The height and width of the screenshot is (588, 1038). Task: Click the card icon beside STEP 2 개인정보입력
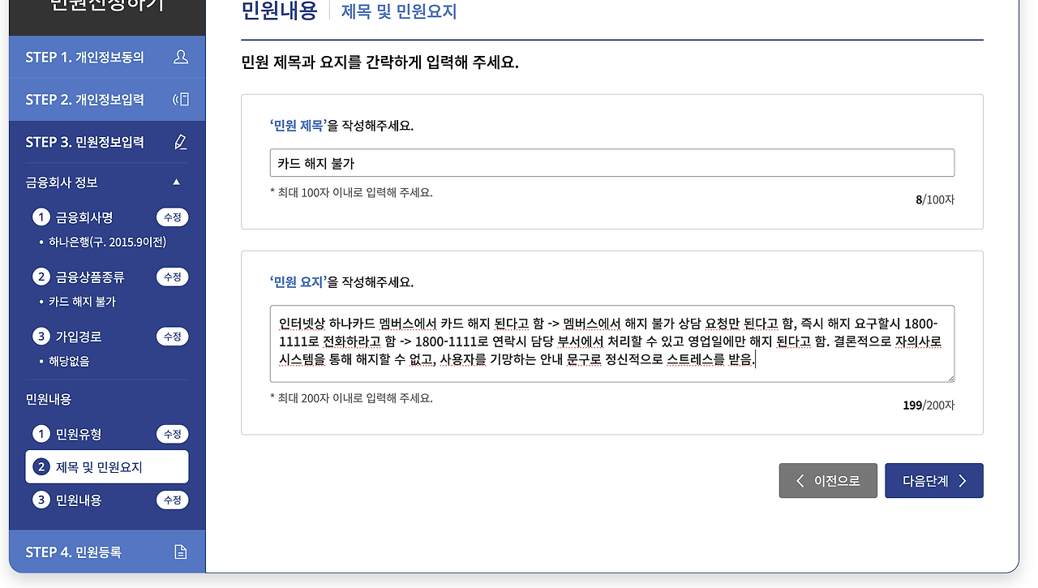(x=180, y=99)
